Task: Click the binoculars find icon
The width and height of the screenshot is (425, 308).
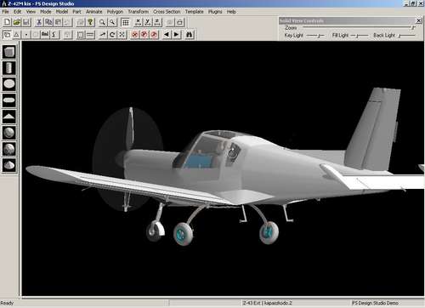Action: pos(190,35)
